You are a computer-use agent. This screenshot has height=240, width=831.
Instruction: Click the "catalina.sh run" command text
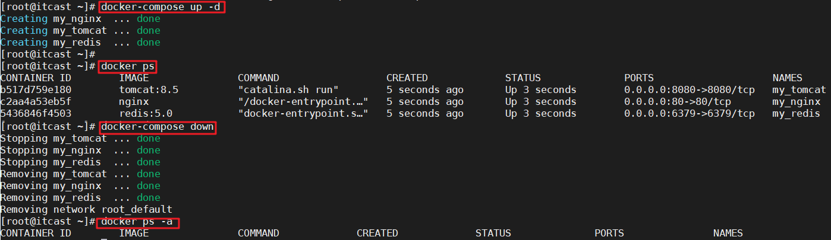point(288,90)
